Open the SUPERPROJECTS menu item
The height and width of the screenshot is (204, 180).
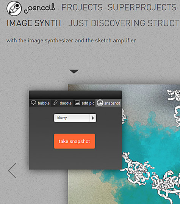(142, 8)
